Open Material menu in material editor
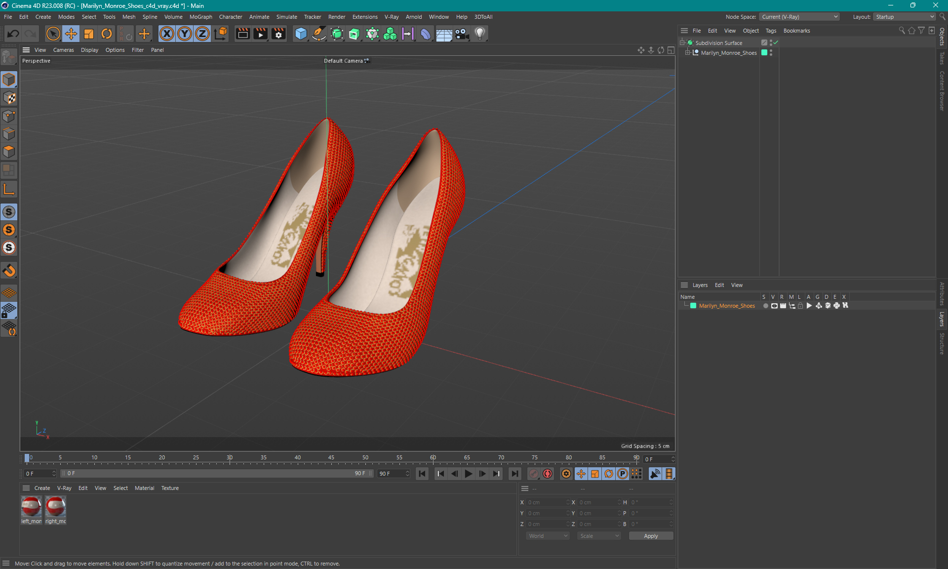The image size is (948, 569). coord(144,488)
